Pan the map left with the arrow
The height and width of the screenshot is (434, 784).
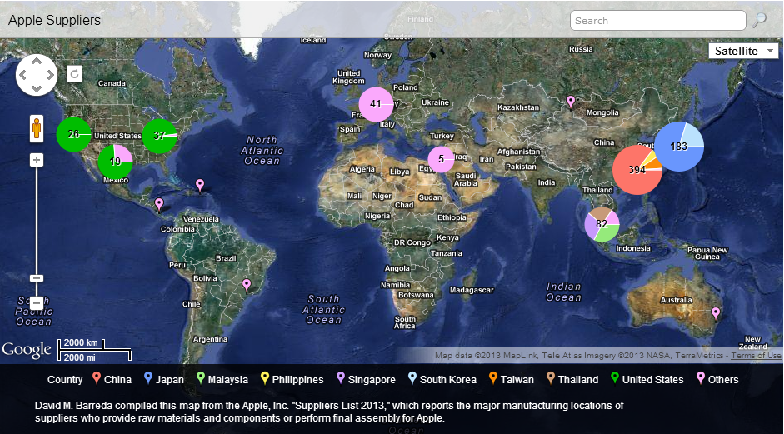pos(22,75)
